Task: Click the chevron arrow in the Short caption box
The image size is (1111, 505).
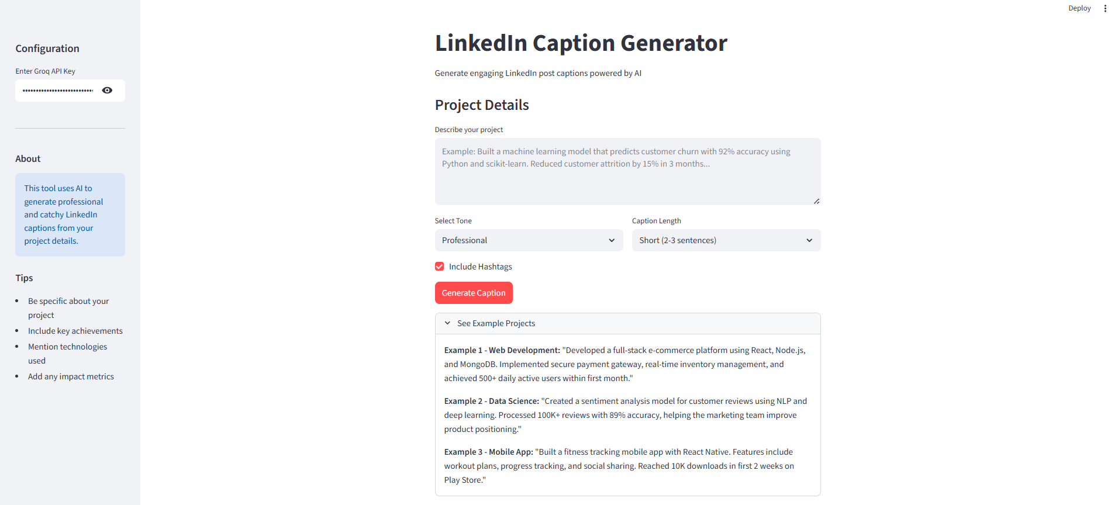Action: (x=809, y=240)
